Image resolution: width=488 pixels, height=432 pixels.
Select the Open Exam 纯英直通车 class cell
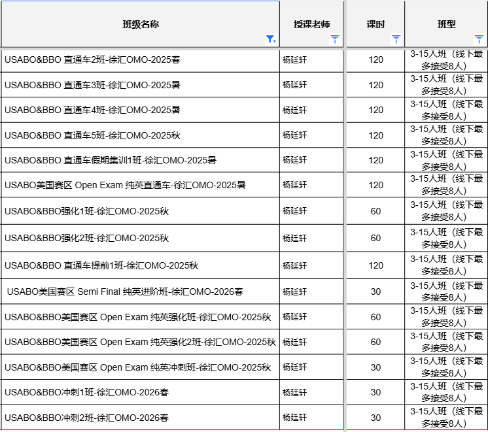[x=125, y=185]
